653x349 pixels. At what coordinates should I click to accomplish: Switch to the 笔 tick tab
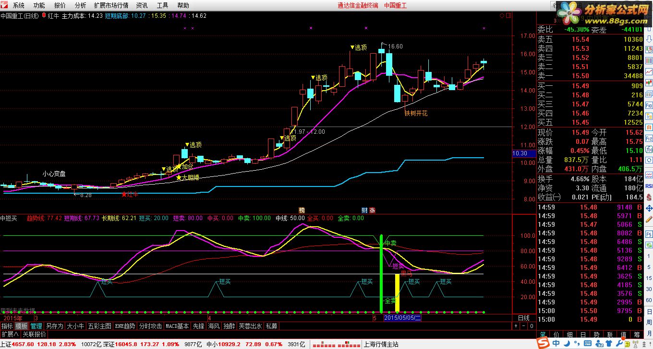pyautogui.click(x=543, y=335)
